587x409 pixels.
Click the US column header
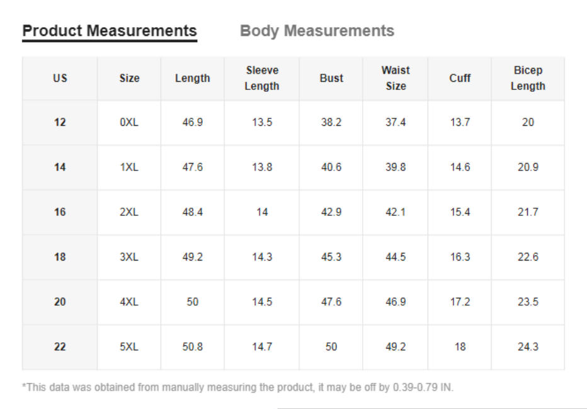coord(60,78)
